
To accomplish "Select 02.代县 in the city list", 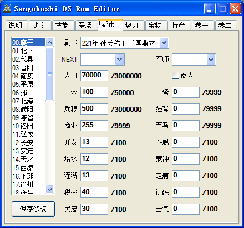I will [28, 59].
